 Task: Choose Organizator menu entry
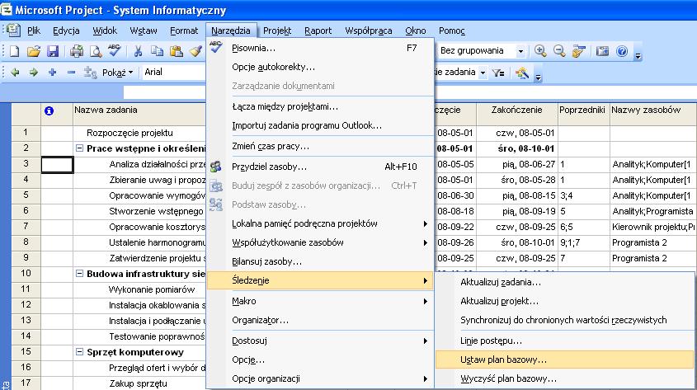320,320
